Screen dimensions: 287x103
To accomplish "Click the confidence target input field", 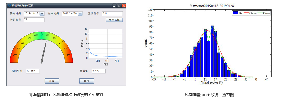I will pyautogui.click(x=112, y=13).
